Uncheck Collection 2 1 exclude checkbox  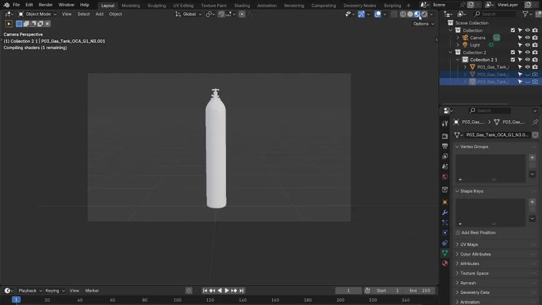pos(512,60)
